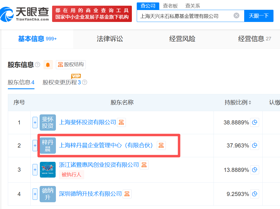Open 上海梓丹晨企业管理中心（有限合伙） link

coord(106,145)
